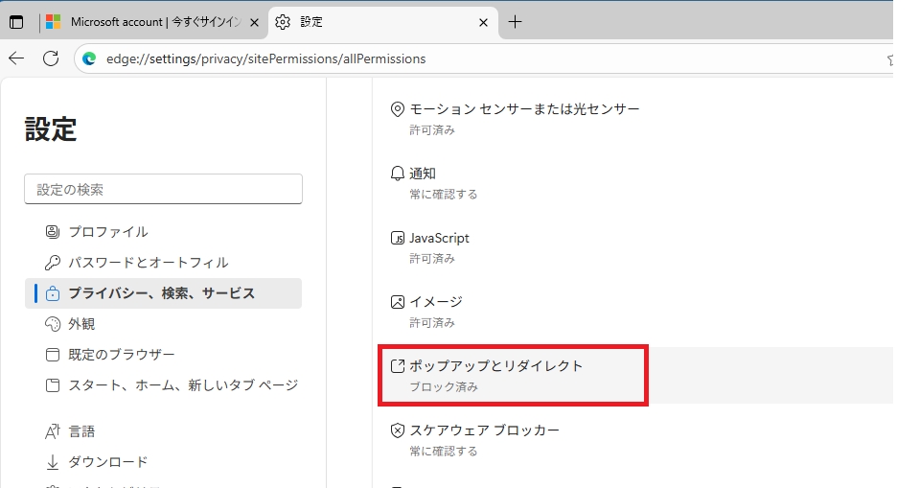
Task: Click the 設定の検索 search box
Action: click(x=163, y=190)
